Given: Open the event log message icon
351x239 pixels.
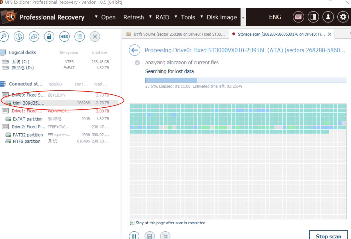Looking at the screenshot, I should coord(298,17).
